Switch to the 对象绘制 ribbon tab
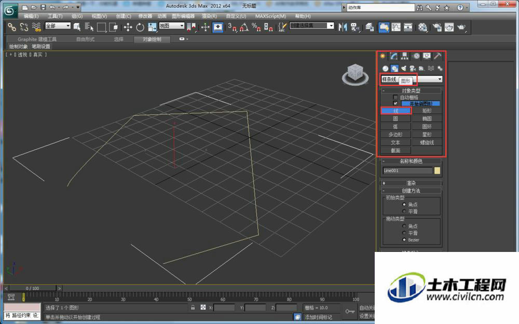The image size is (519, 324). (x=152, y=39)
